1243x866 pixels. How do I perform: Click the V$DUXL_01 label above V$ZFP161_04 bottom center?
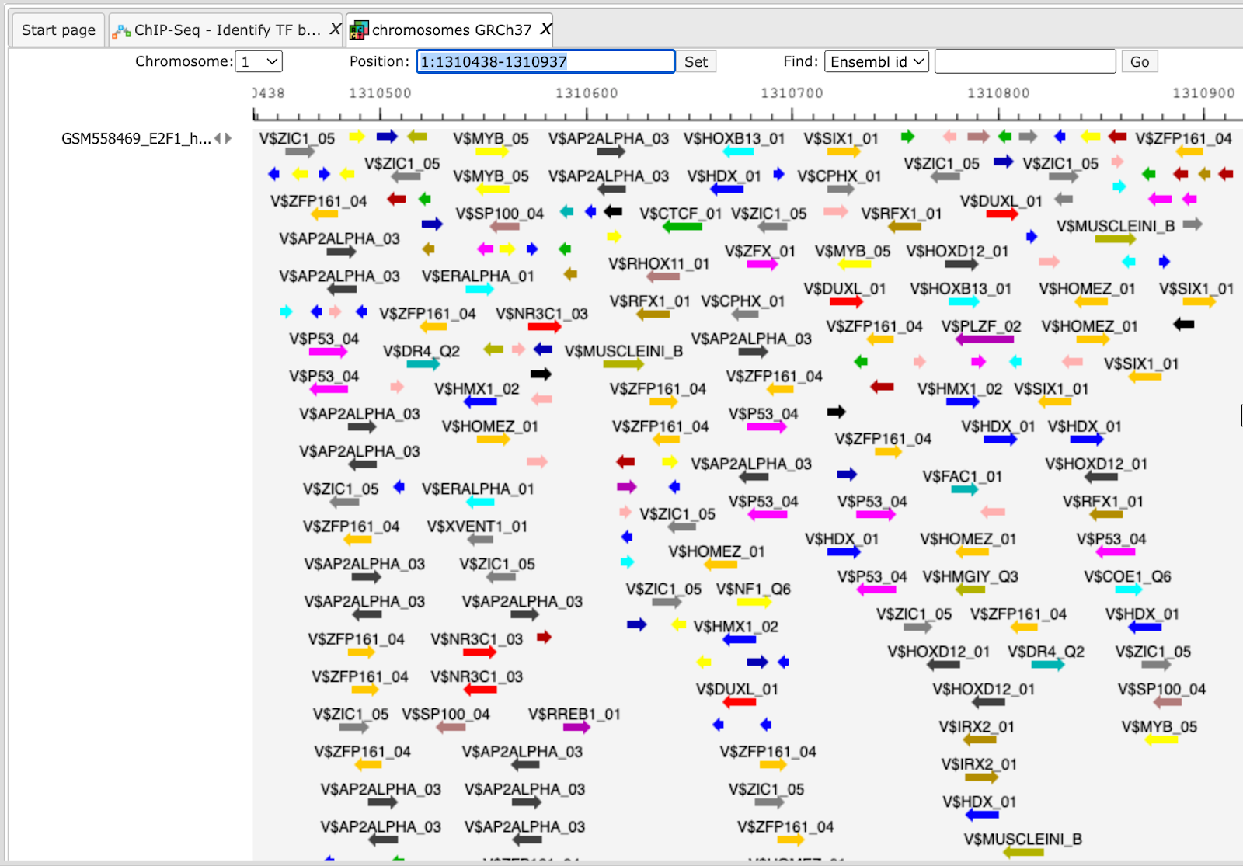(x=737, y=689)
